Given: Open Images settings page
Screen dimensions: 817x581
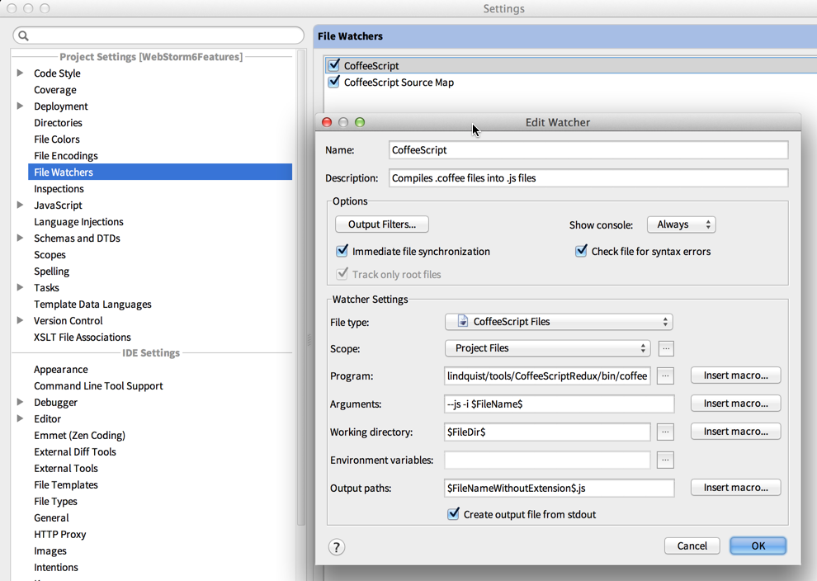Looking at the screenshot, I should point(50,550).
